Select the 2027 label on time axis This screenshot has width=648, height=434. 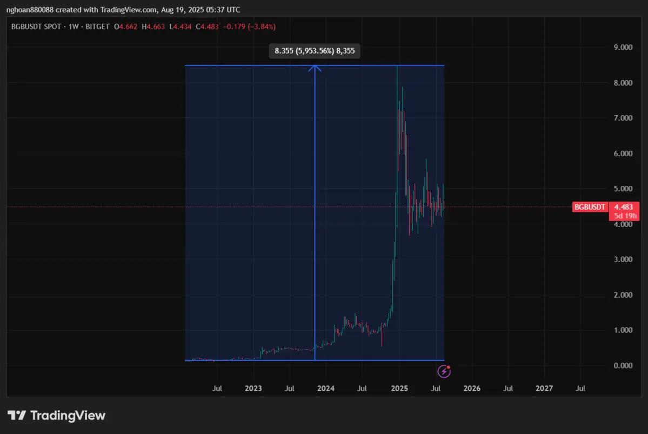pyautogui.click(x=544, y=388)
